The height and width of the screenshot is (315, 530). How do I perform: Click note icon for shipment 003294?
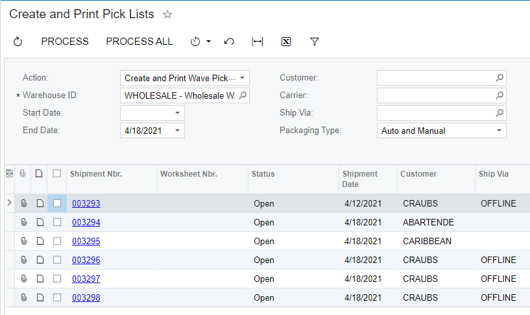tap(40, 222)
